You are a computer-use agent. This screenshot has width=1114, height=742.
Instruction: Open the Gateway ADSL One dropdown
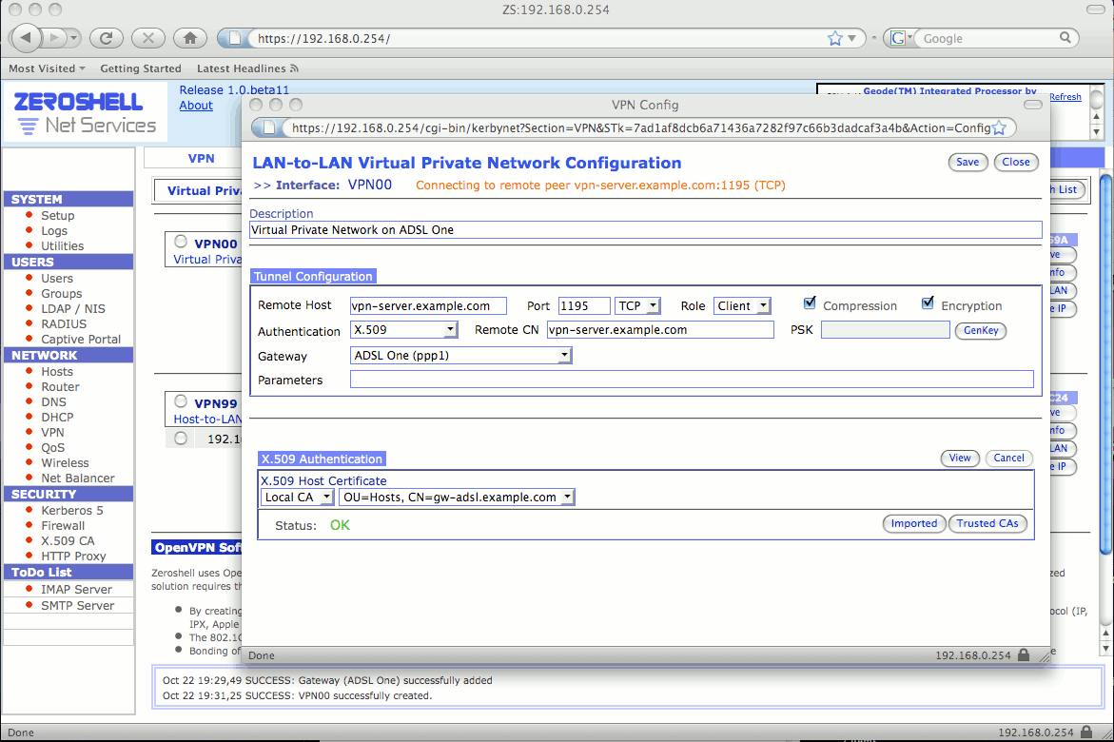[461, 356]
